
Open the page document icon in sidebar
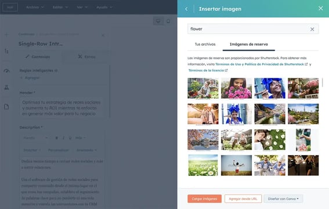pos(6,107)
